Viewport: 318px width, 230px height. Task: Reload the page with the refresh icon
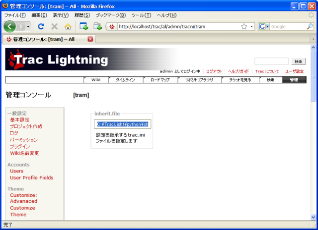coord(41,26)
